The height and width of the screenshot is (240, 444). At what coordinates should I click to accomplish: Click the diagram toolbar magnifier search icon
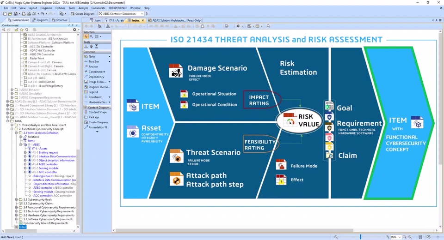(268, 26)
